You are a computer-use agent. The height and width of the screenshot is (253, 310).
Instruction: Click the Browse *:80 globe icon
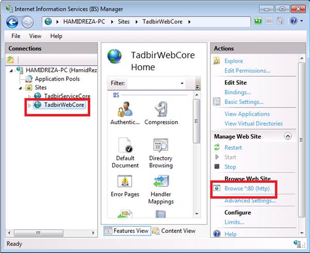click(x=217, y=188)
